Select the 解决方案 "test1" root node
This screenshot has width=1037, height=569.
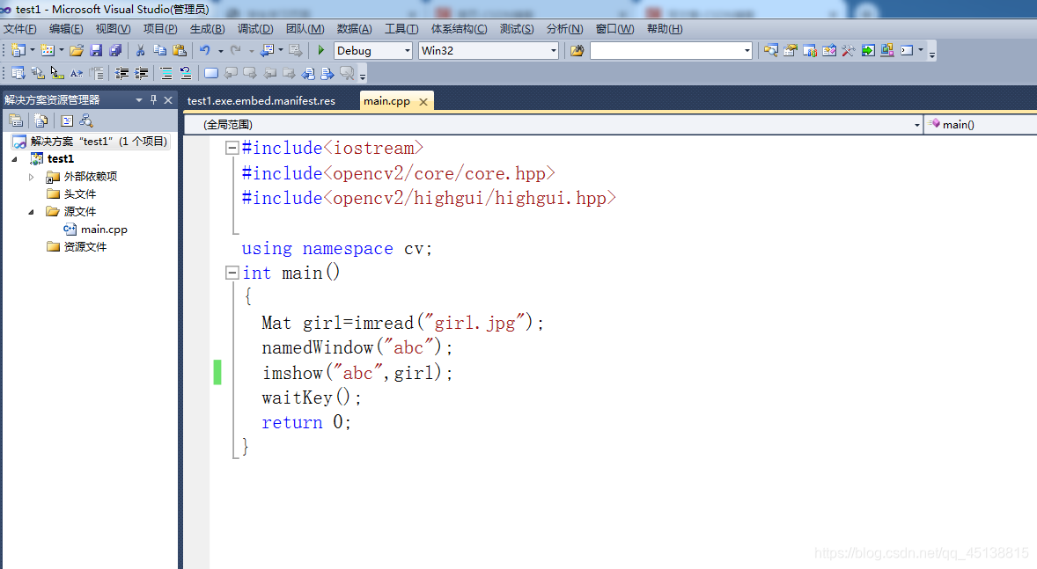(92, 142)
